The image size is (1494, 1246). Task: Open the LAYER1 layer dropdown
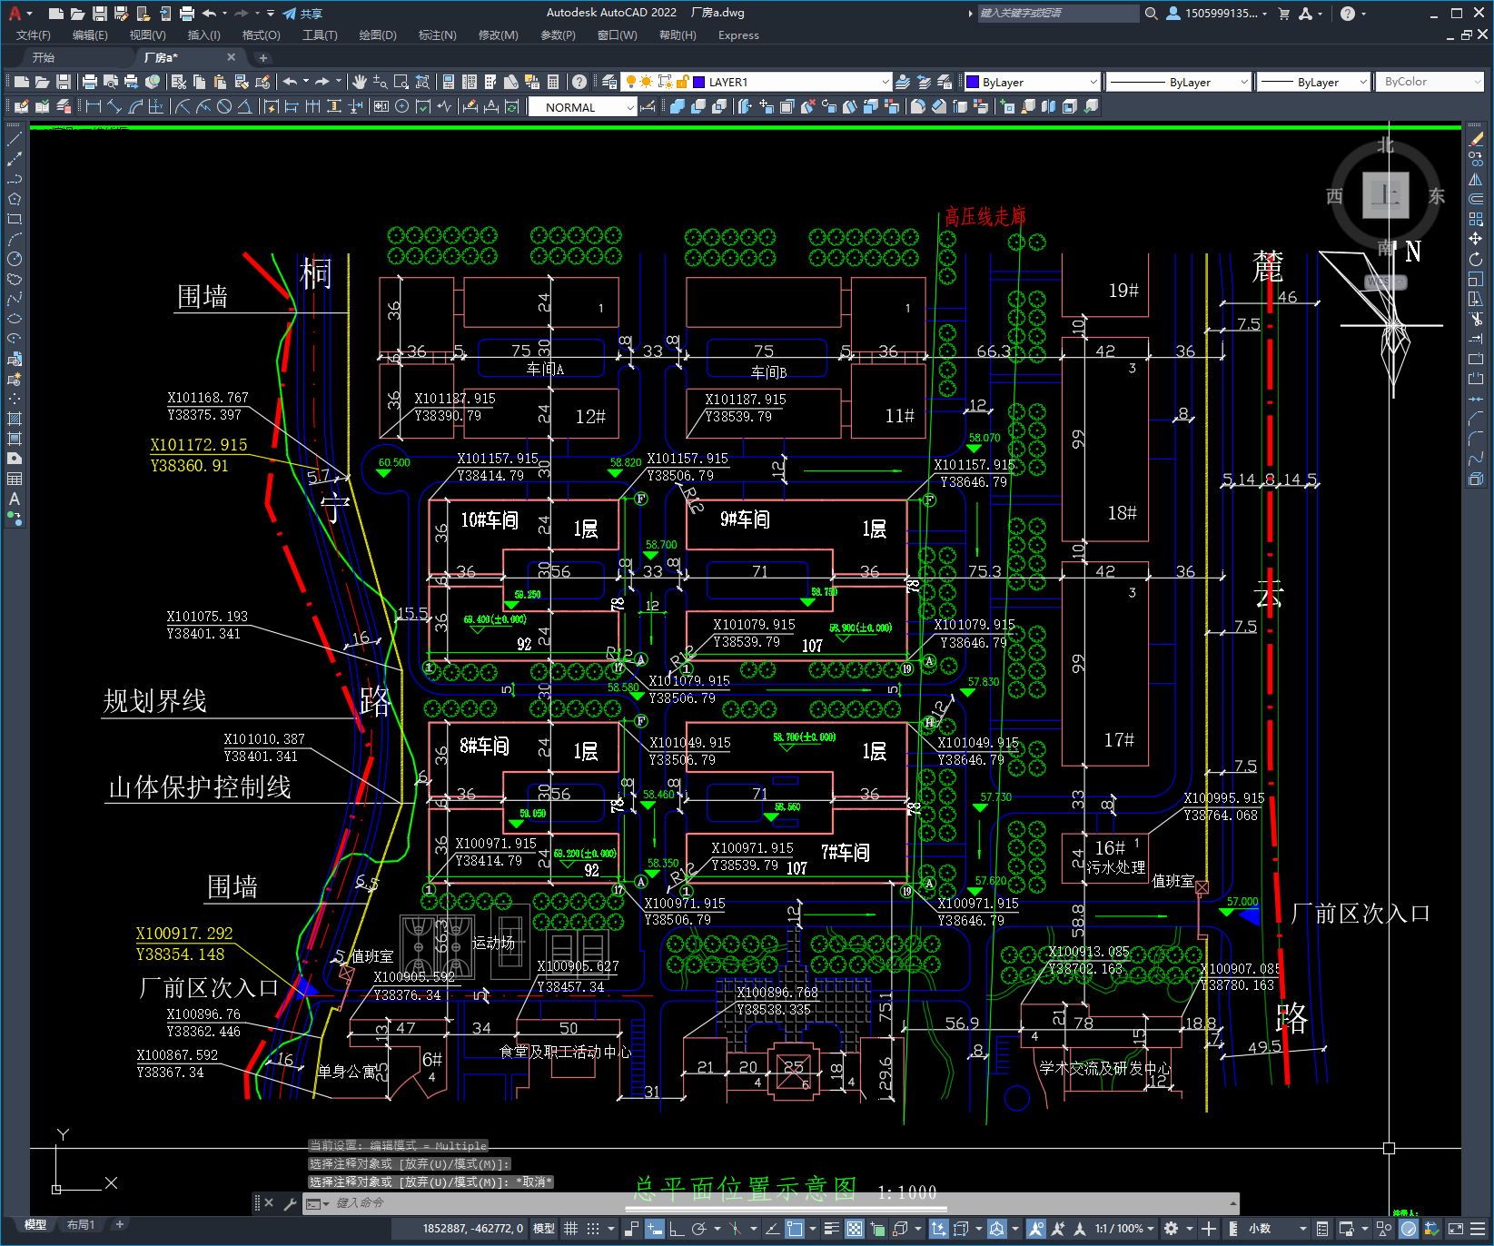click(886, 82)
